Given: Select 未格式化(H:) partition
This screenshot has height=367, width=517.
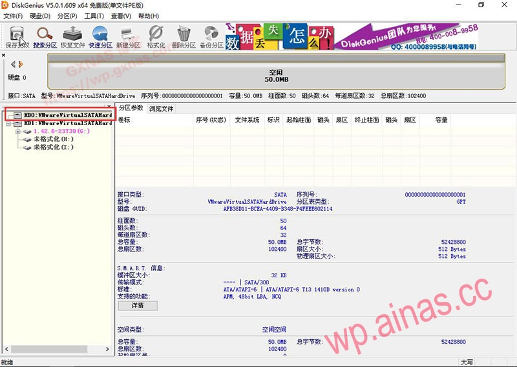Looking at the screenshot, I should [54, 139].
